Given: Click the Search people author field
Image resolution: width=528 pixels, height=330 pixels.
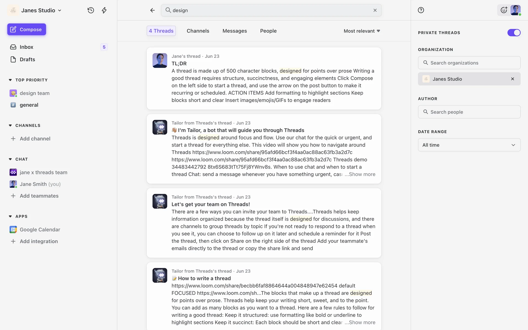Looking at the screenshot, I should point(469,112).
